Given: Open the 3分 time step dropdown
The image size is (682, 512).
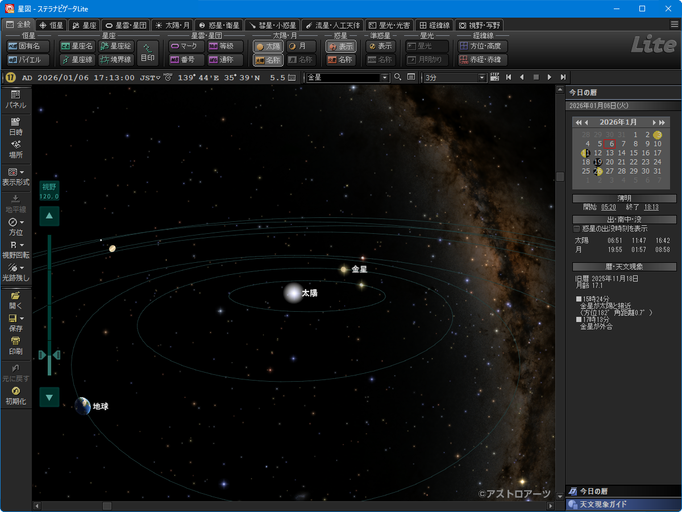Looking at the screenshot, I should pos(483,77).
